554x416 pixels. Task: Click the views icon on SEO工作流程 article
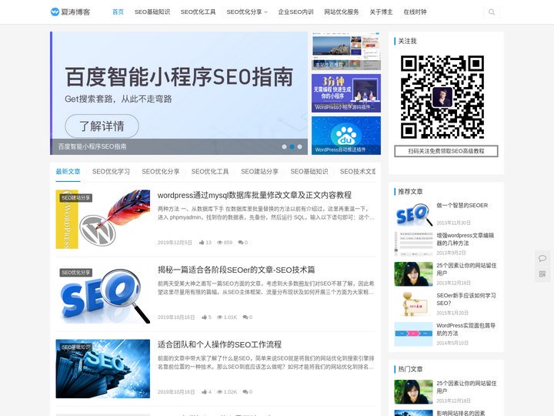219,391
